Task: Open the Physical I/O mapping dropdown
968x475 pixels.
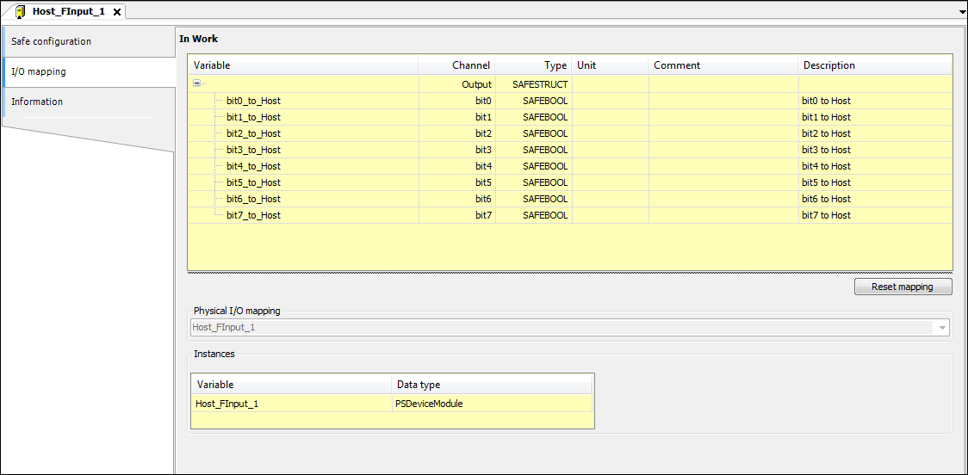Action: 942,328
